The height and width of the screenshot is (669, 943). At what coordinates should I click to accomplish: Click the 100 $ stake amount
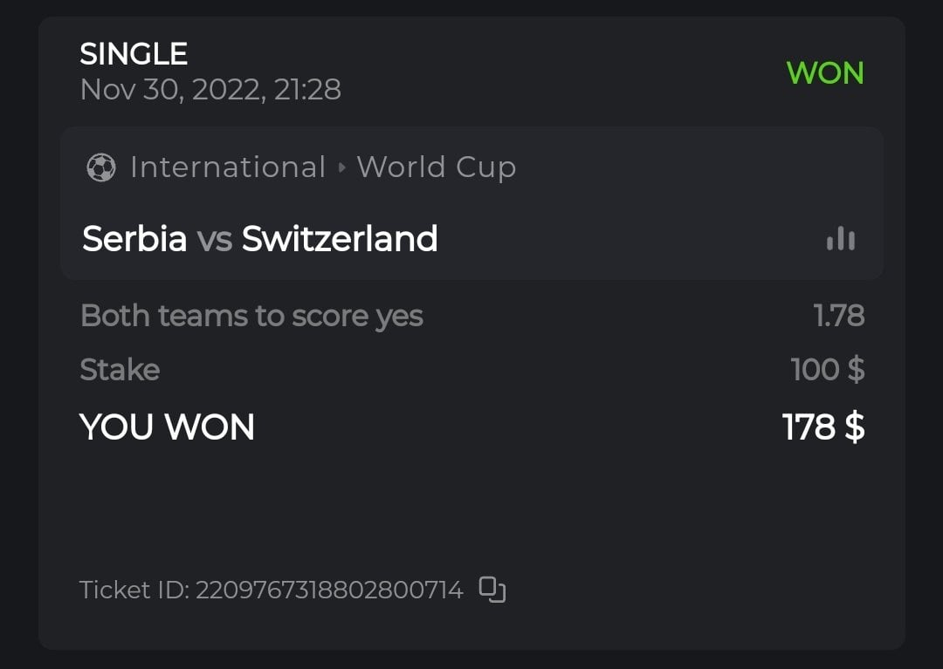(x=828, y=370)
